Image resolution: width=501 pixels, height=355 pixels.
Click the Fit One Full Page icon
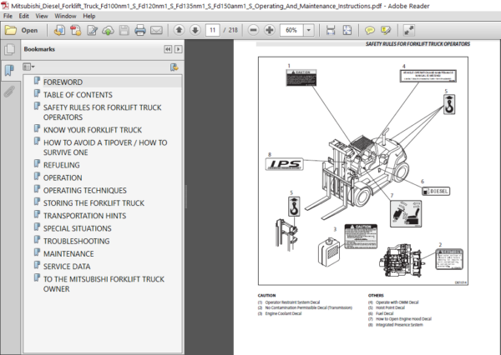point(347,30)
